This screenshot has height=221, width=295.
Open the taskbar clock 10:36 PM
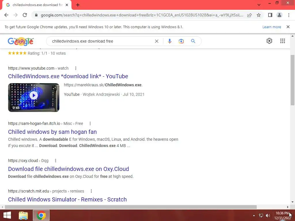tap(283, 216)
